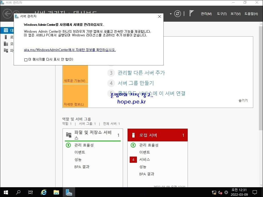This screenshot has height=197, width=263.
Task: Open the action center notification icon
Action: coord(255,192)
